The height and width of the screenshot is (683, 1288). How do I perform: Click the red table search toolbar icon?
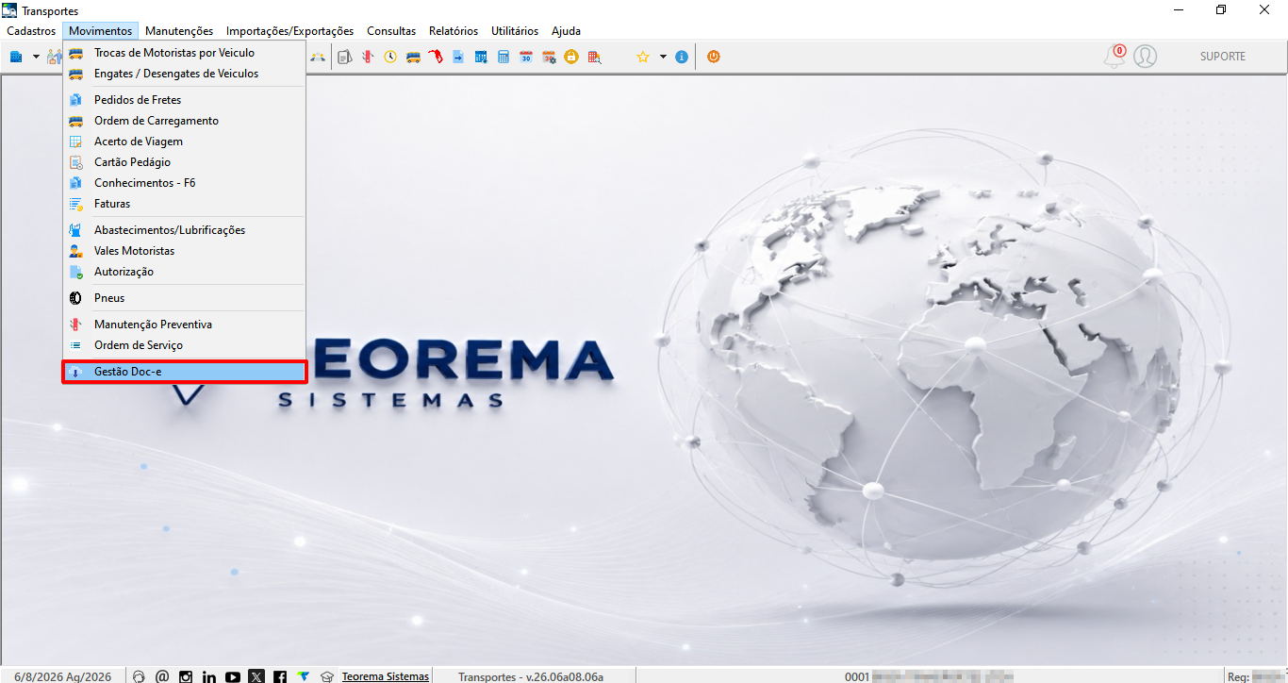[x=594, y=57]
